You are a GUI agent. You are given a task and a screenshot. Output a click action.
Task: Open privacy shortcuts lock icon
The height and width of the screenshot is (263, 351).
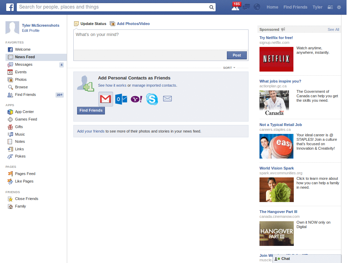tap(330, 7)
